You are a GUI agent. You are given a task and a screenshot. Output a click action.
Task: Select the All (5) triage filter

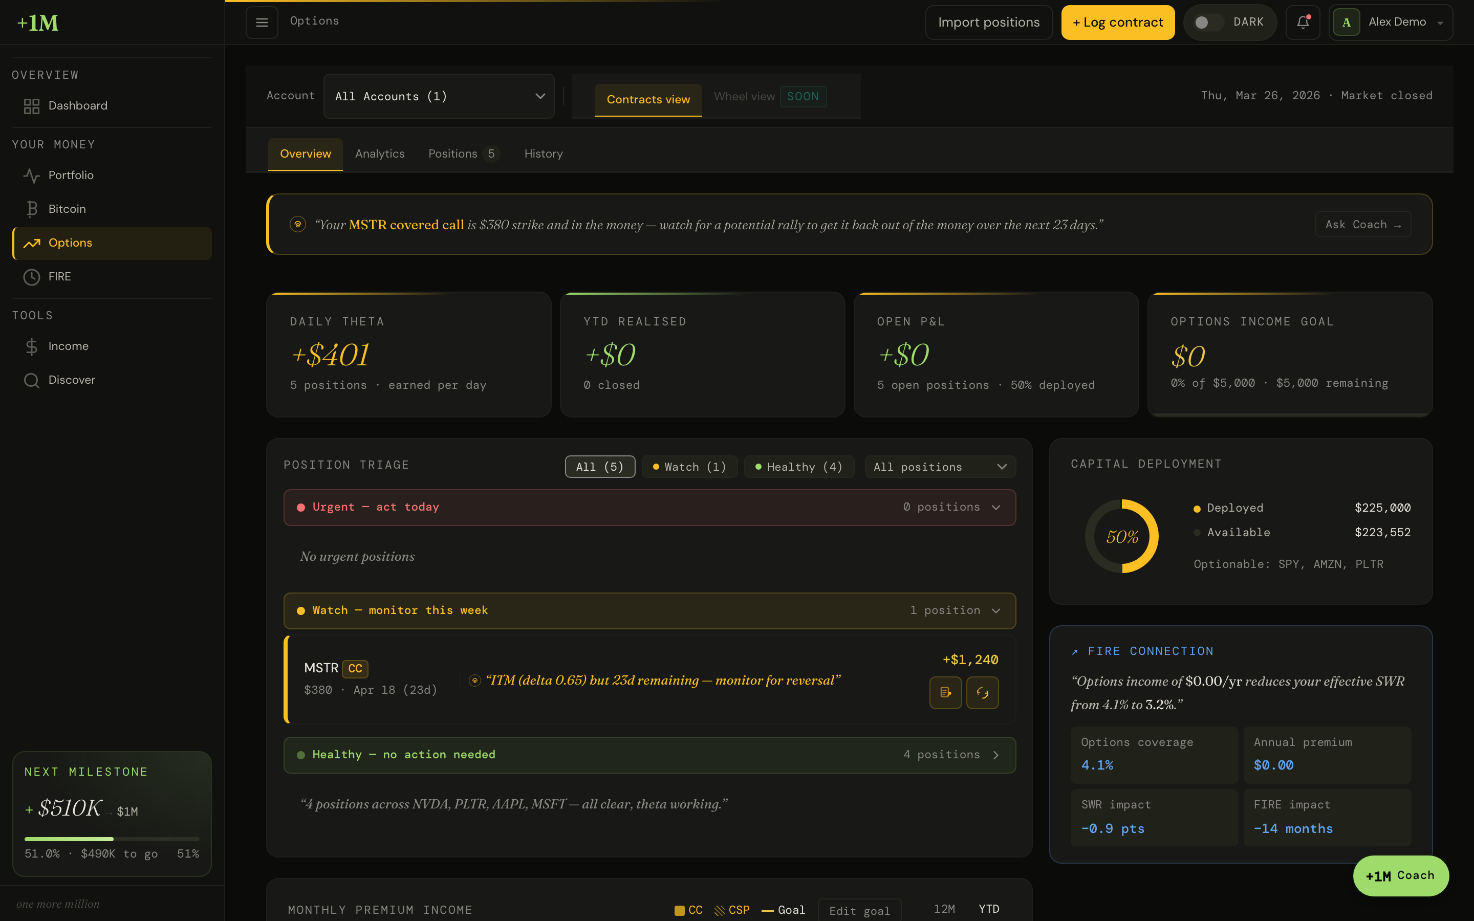600,467
